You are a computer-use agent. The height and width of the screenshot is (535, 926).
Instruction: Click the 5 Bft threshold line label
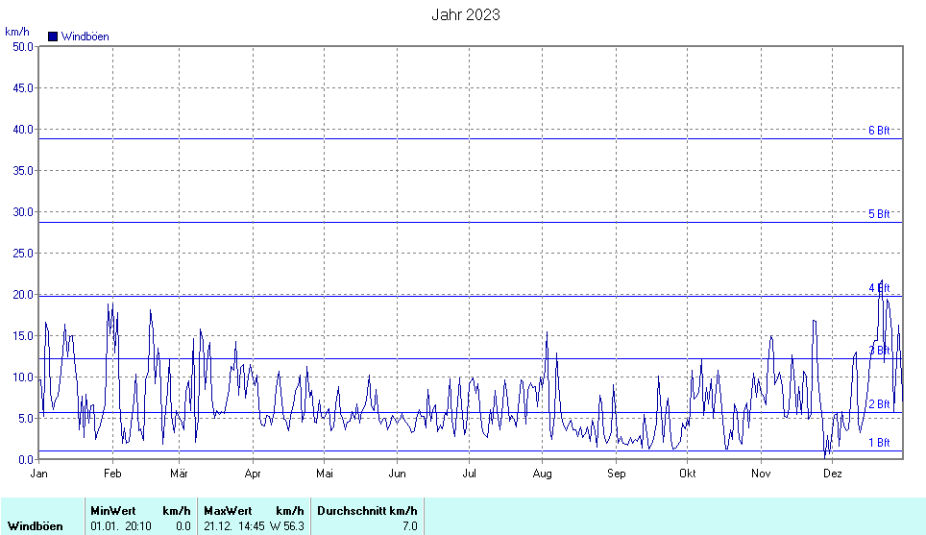[x=879, y=214]
